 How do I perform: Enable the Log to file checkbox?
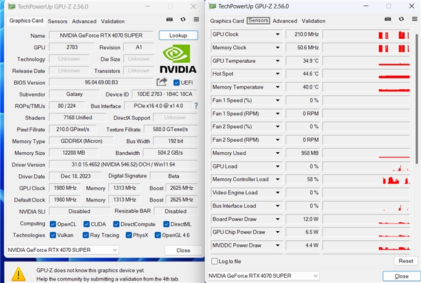point(215,261)
